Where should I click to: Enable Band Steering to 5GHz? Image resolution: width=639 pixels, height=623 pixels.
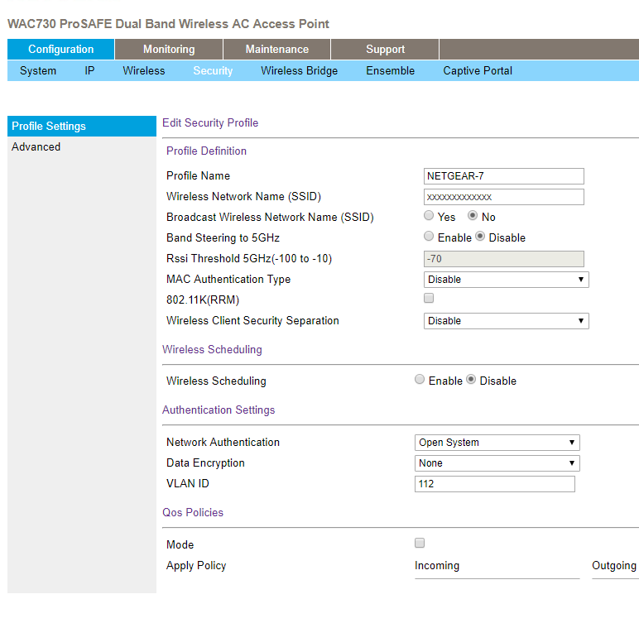coord(429,237)
